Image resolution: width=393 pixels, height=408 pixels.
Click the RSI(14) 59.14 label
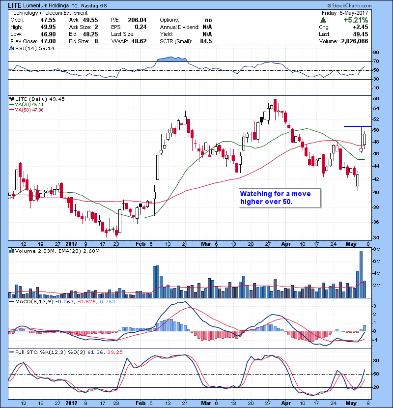[35, 48]
